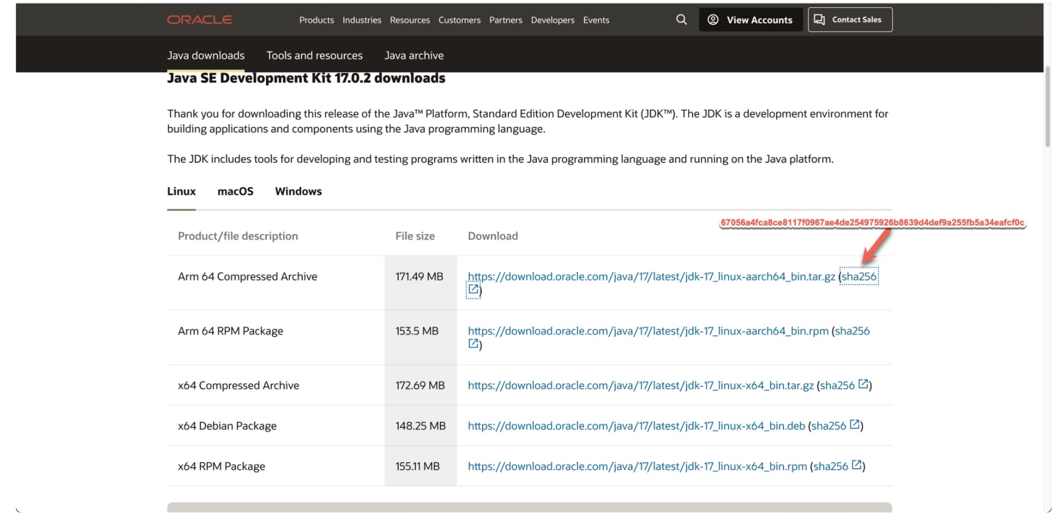Select the Windows platform tab
The image size is (1061, 518).
coord(298,191)
